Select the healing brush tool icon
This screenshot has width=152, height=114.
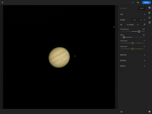pos(150,12)
